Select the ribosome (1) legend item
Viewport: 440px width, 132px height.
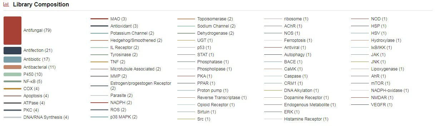[x=296, y=19]
